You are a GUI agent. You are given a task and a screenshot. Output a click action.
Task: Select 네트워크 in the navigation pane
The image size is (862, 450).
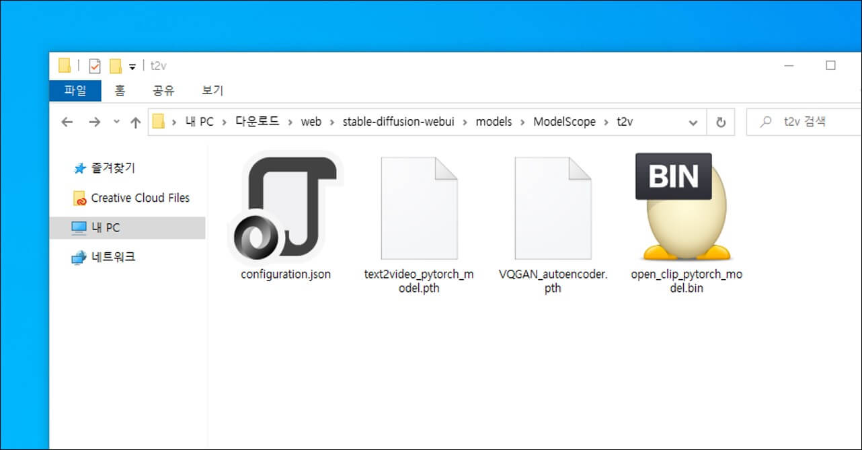click(113, 257)
